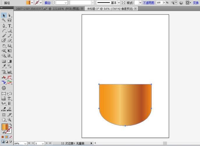Select the Direct Selection tool
The image size is (200, 146).
tap(10, 15)
